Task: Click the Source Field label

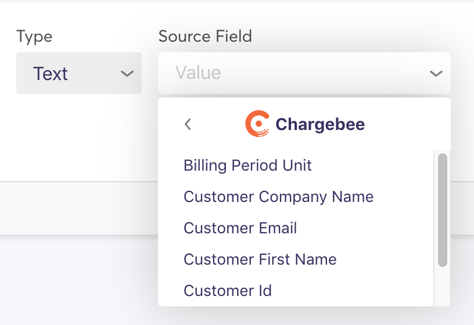Action: (x=205, y=37)
